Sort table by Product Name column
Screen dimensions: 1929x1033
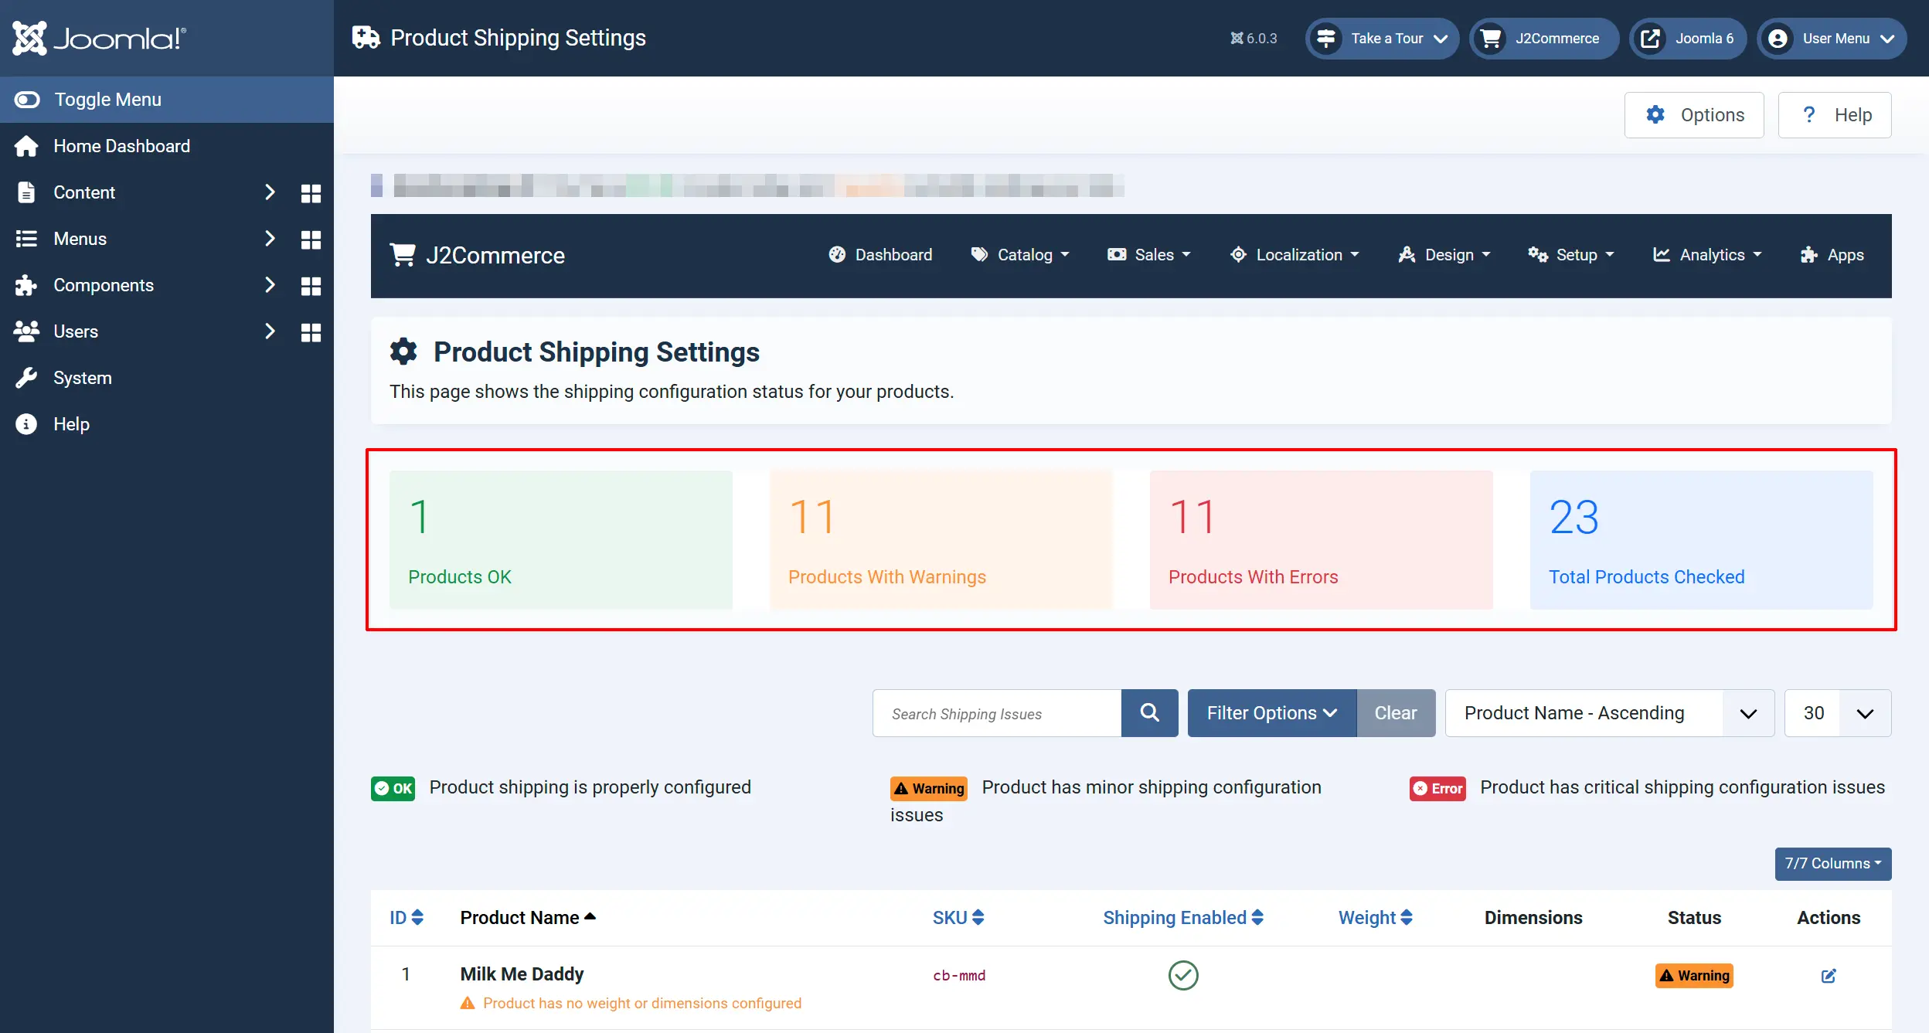tap(529, 918)
